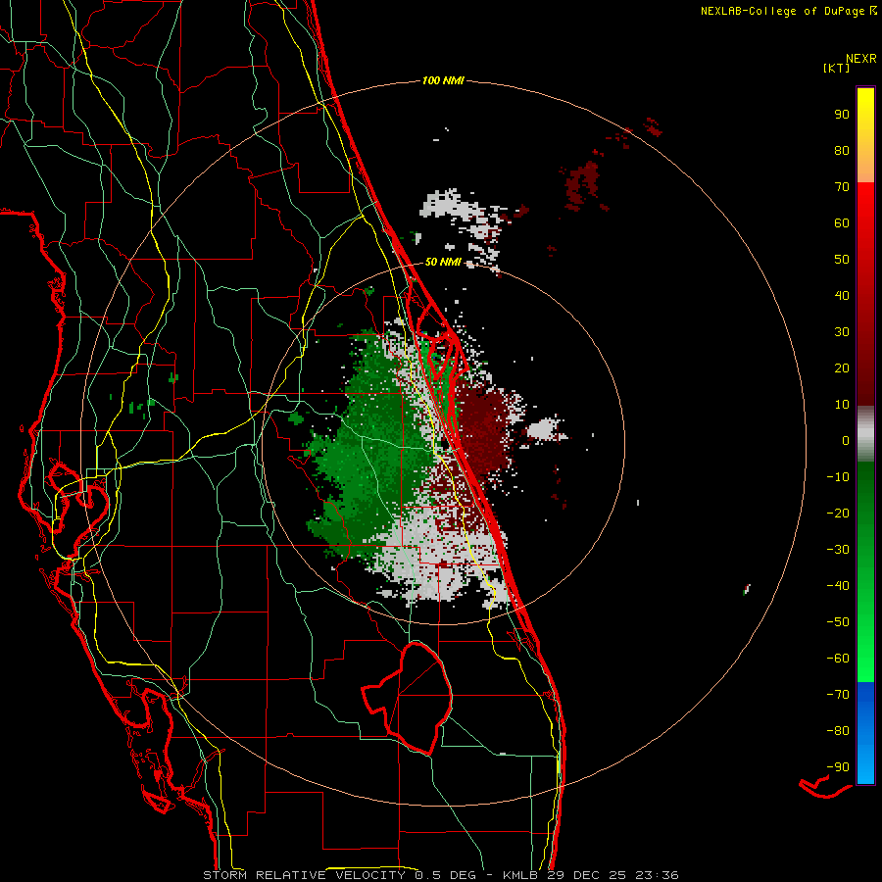Click the -80 scale value
The image size is (882, 882).
coord(838,731)
